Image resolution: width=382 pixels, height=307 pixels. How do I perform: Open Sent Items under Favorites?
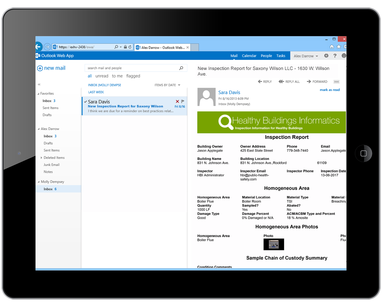(50, 108)
